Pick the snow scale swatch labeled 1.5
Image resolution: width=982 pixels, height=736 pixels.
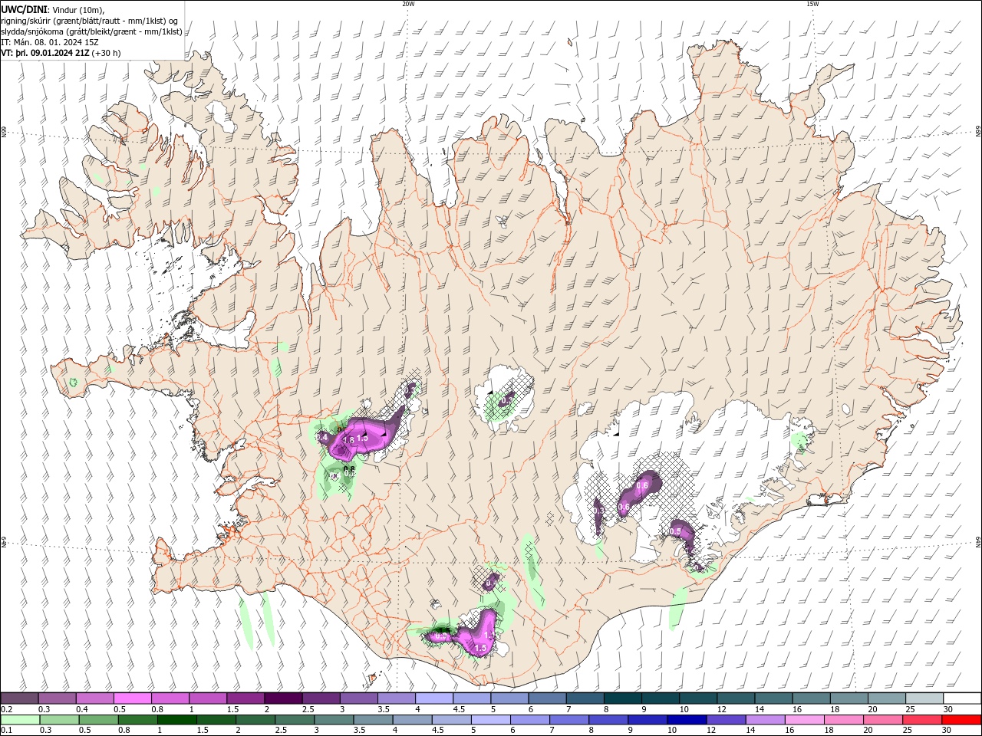tap(245, 698)
